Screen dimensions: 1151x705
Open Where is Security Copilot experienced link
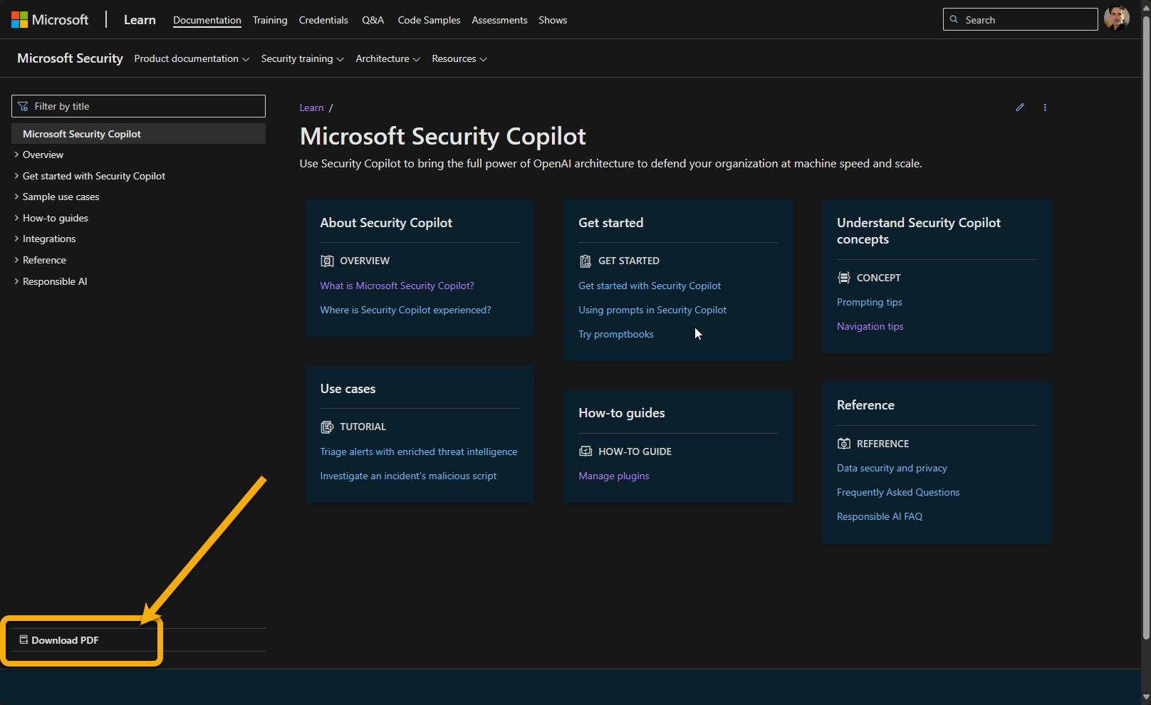pos(405,310)
